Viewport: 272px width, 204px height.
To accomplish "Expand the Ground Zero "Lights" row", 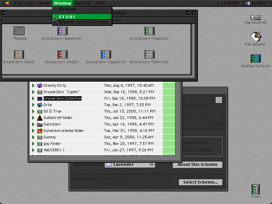I will click(33, 92).
